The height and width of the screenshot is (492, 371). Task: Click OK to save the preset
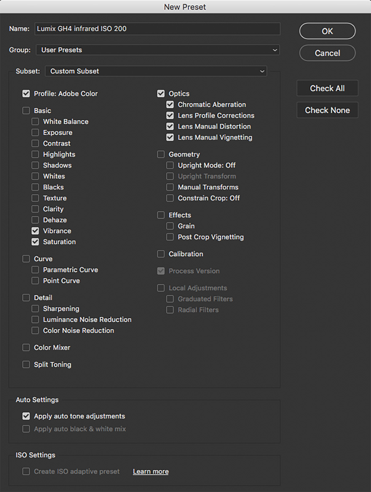point(327,31)
